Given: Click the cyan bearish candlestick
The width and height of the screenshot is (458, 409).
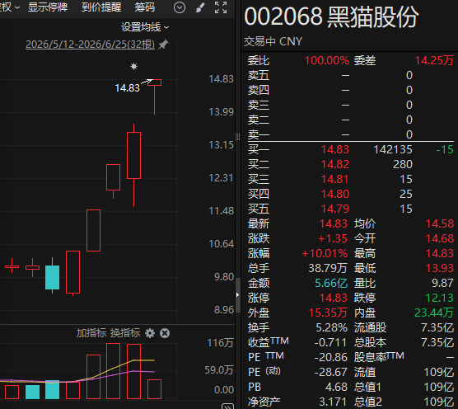Looking at the screenshot, I should (52, 275).
